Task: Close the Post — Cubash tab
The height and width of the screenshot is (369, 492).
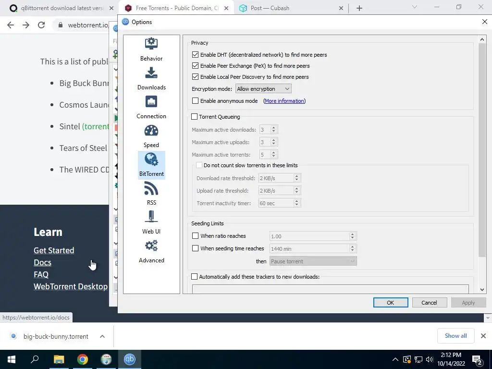Action: coord(341,8)
